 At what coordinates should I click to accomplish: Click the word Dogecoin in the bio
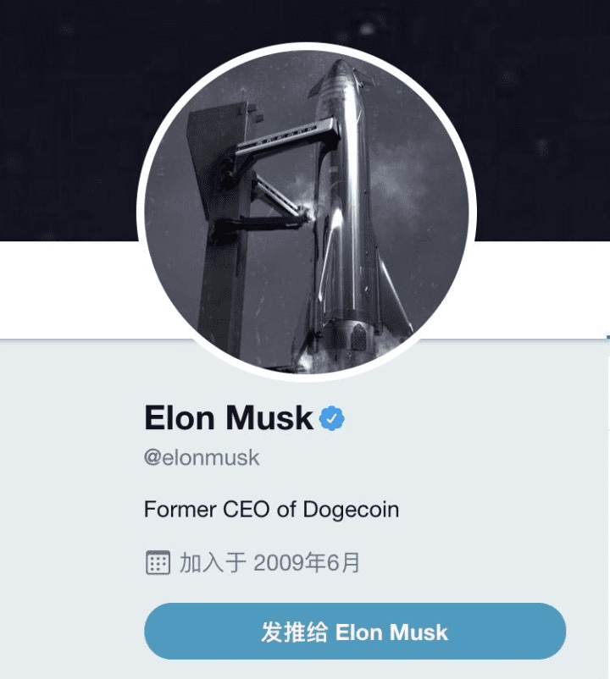351,510
